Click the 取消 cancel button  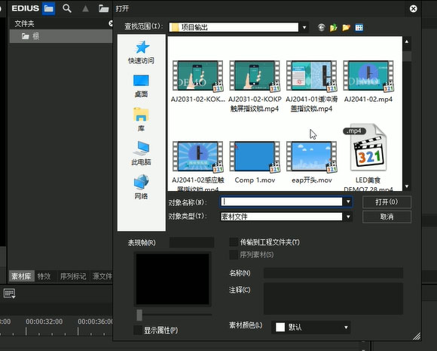click(387, 217)
